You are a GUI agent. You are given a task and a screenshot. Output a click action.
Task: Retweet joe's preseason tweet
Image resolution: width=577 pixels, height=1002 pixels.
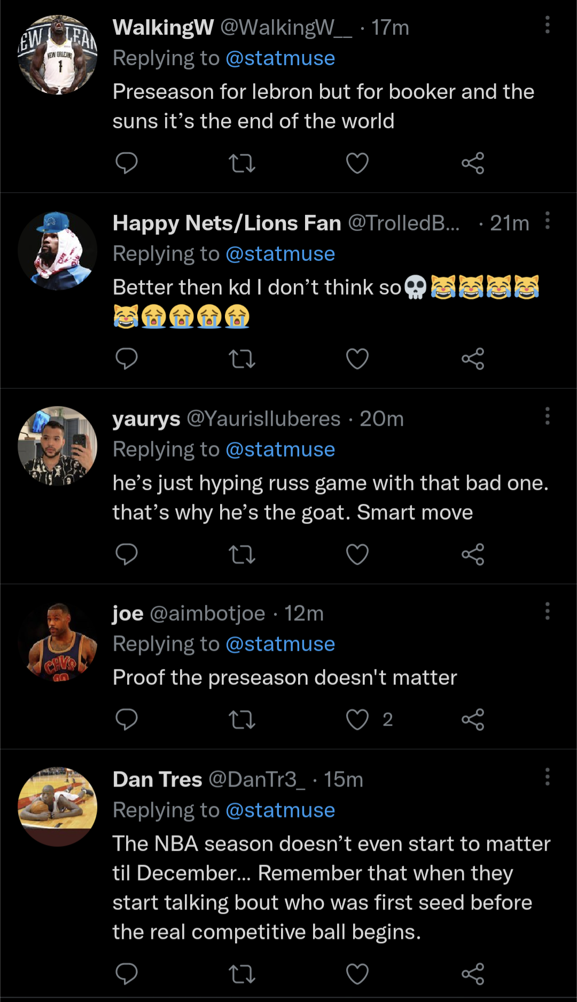[x=242, y=719]
